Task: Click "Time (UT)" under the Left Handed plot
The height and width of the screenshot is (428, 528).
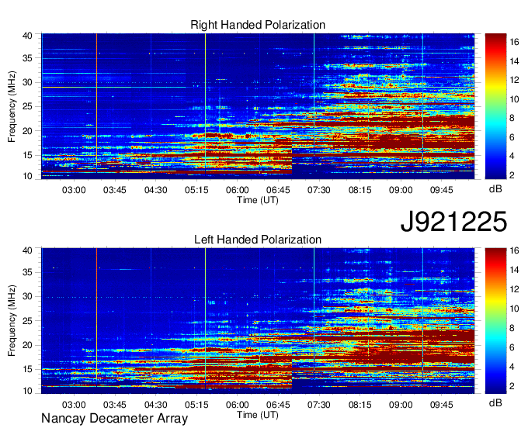Action: [258, 415]
